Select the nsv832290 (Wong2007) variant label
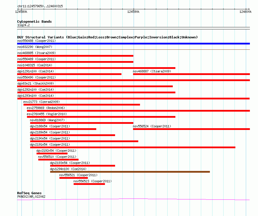The width and height of the screenshot is (258, 216). click(x=35, y=47)
